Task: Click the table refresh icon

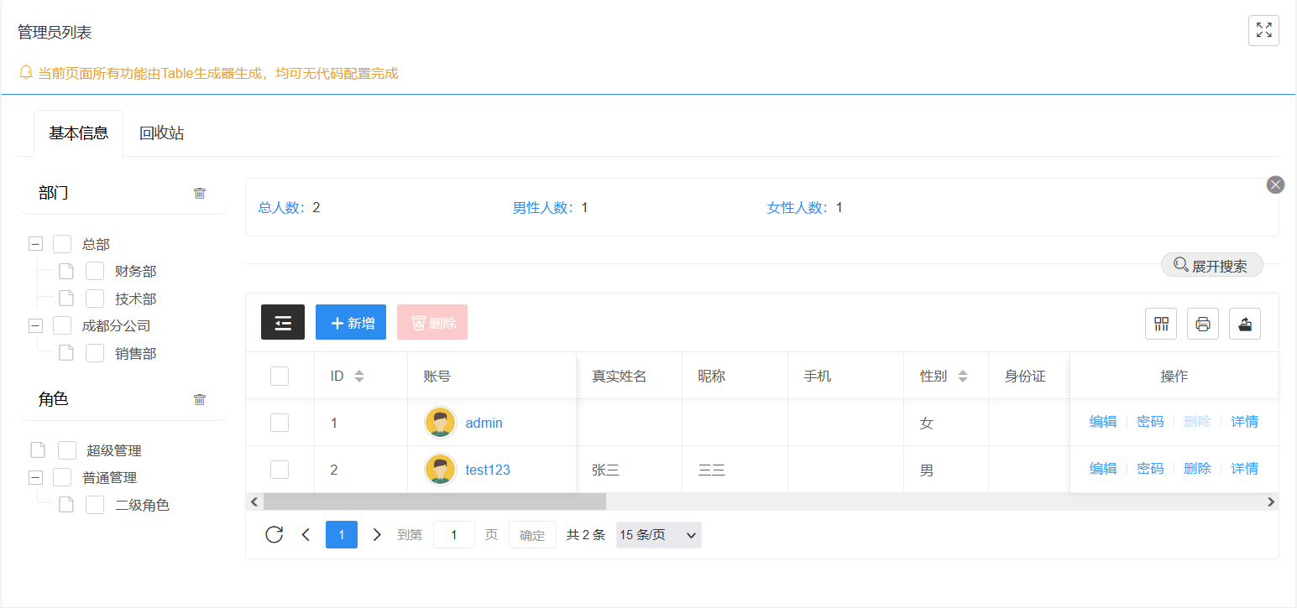Action: click(274, 534)
